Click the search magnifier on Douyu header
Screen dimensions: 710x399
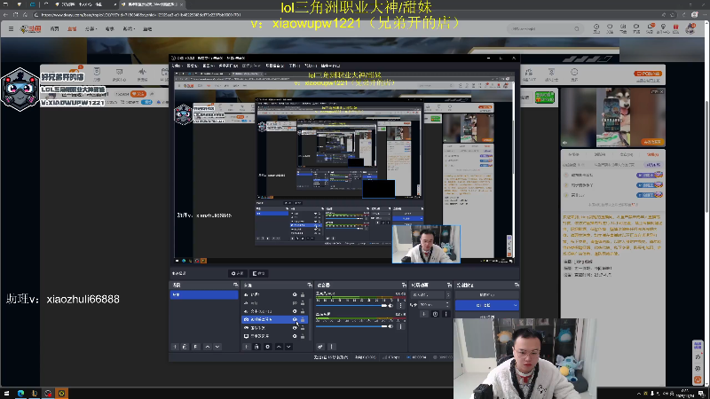click(576, 29)
